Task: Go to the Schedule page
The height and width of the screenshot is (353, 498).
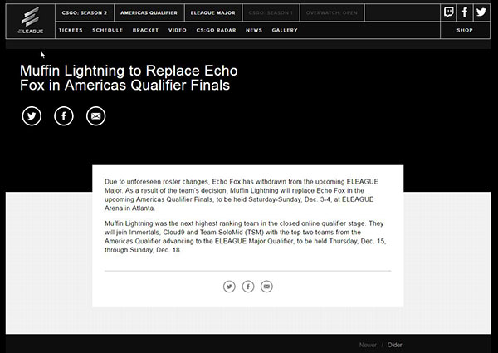Action: pyautogui.click(x=108, y=30)
